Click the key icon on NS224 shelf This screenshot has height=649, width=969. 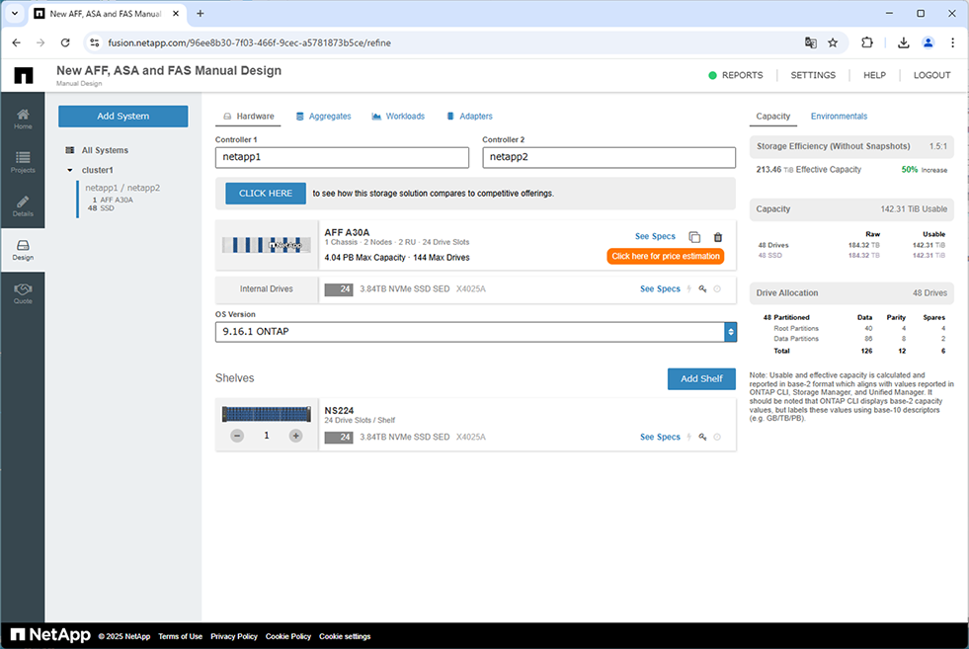click(702, 437)
